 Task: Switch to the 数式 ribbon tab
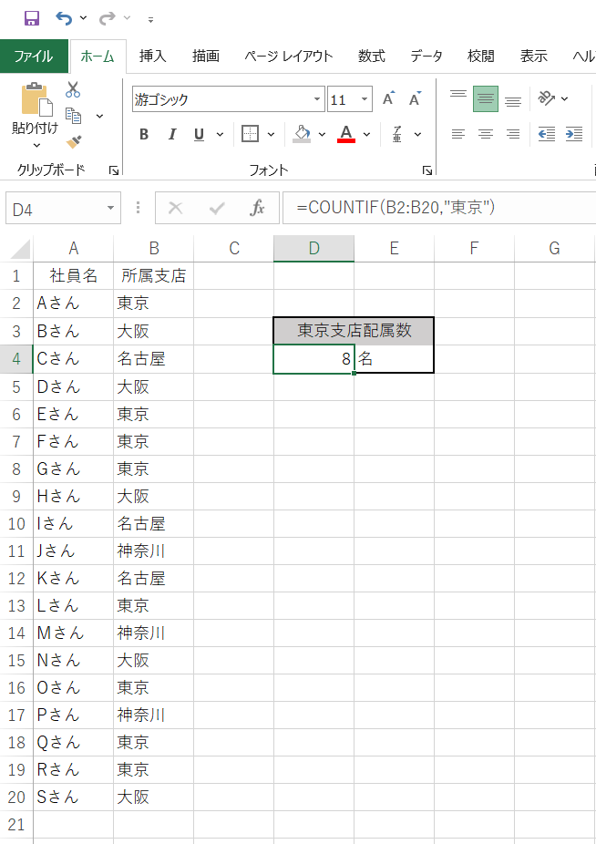pos(371,57)
